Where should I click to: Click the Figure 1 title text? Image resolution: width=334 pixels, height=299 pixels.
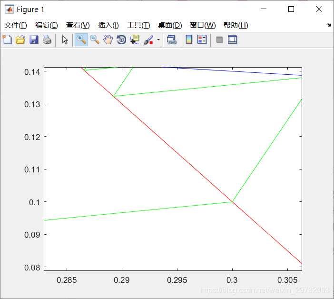click(30, 10)
